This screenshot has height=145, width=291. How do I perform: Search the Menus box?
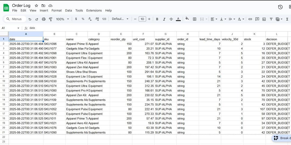(15, 19)
